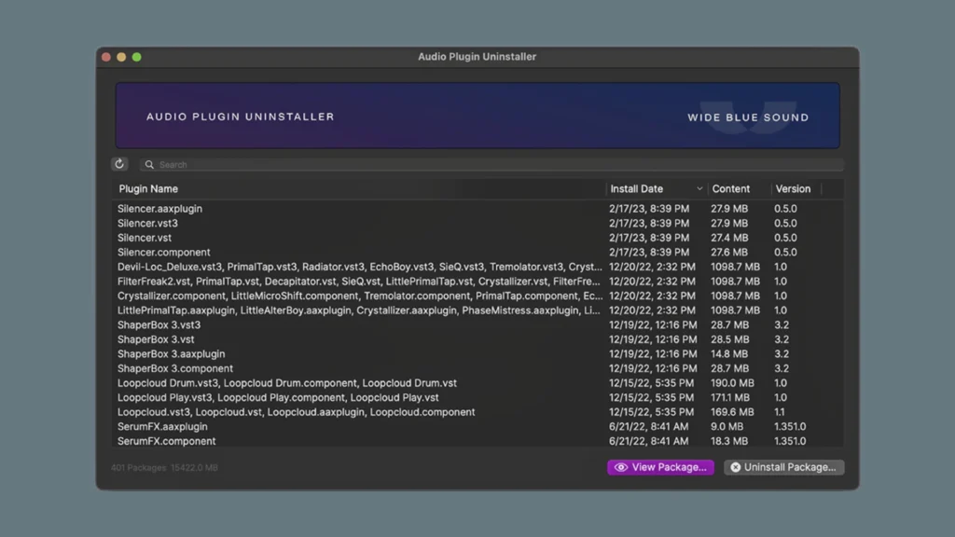The height and width of the screenshot is (537, 955).
Task: Select the ShaperBox 3.vst3 entry
Action: point(159,325)
